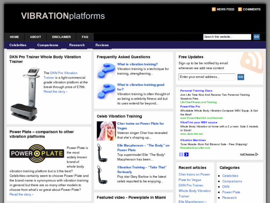
Task: Click 'Read the story' under DKN Pro Trainer
Action: point(55,92)
